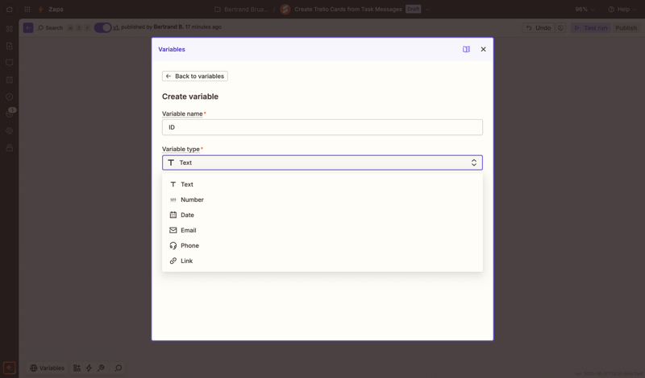645x378 pixels.
Task: Click the v1 version link
Action: coord(116,27)
